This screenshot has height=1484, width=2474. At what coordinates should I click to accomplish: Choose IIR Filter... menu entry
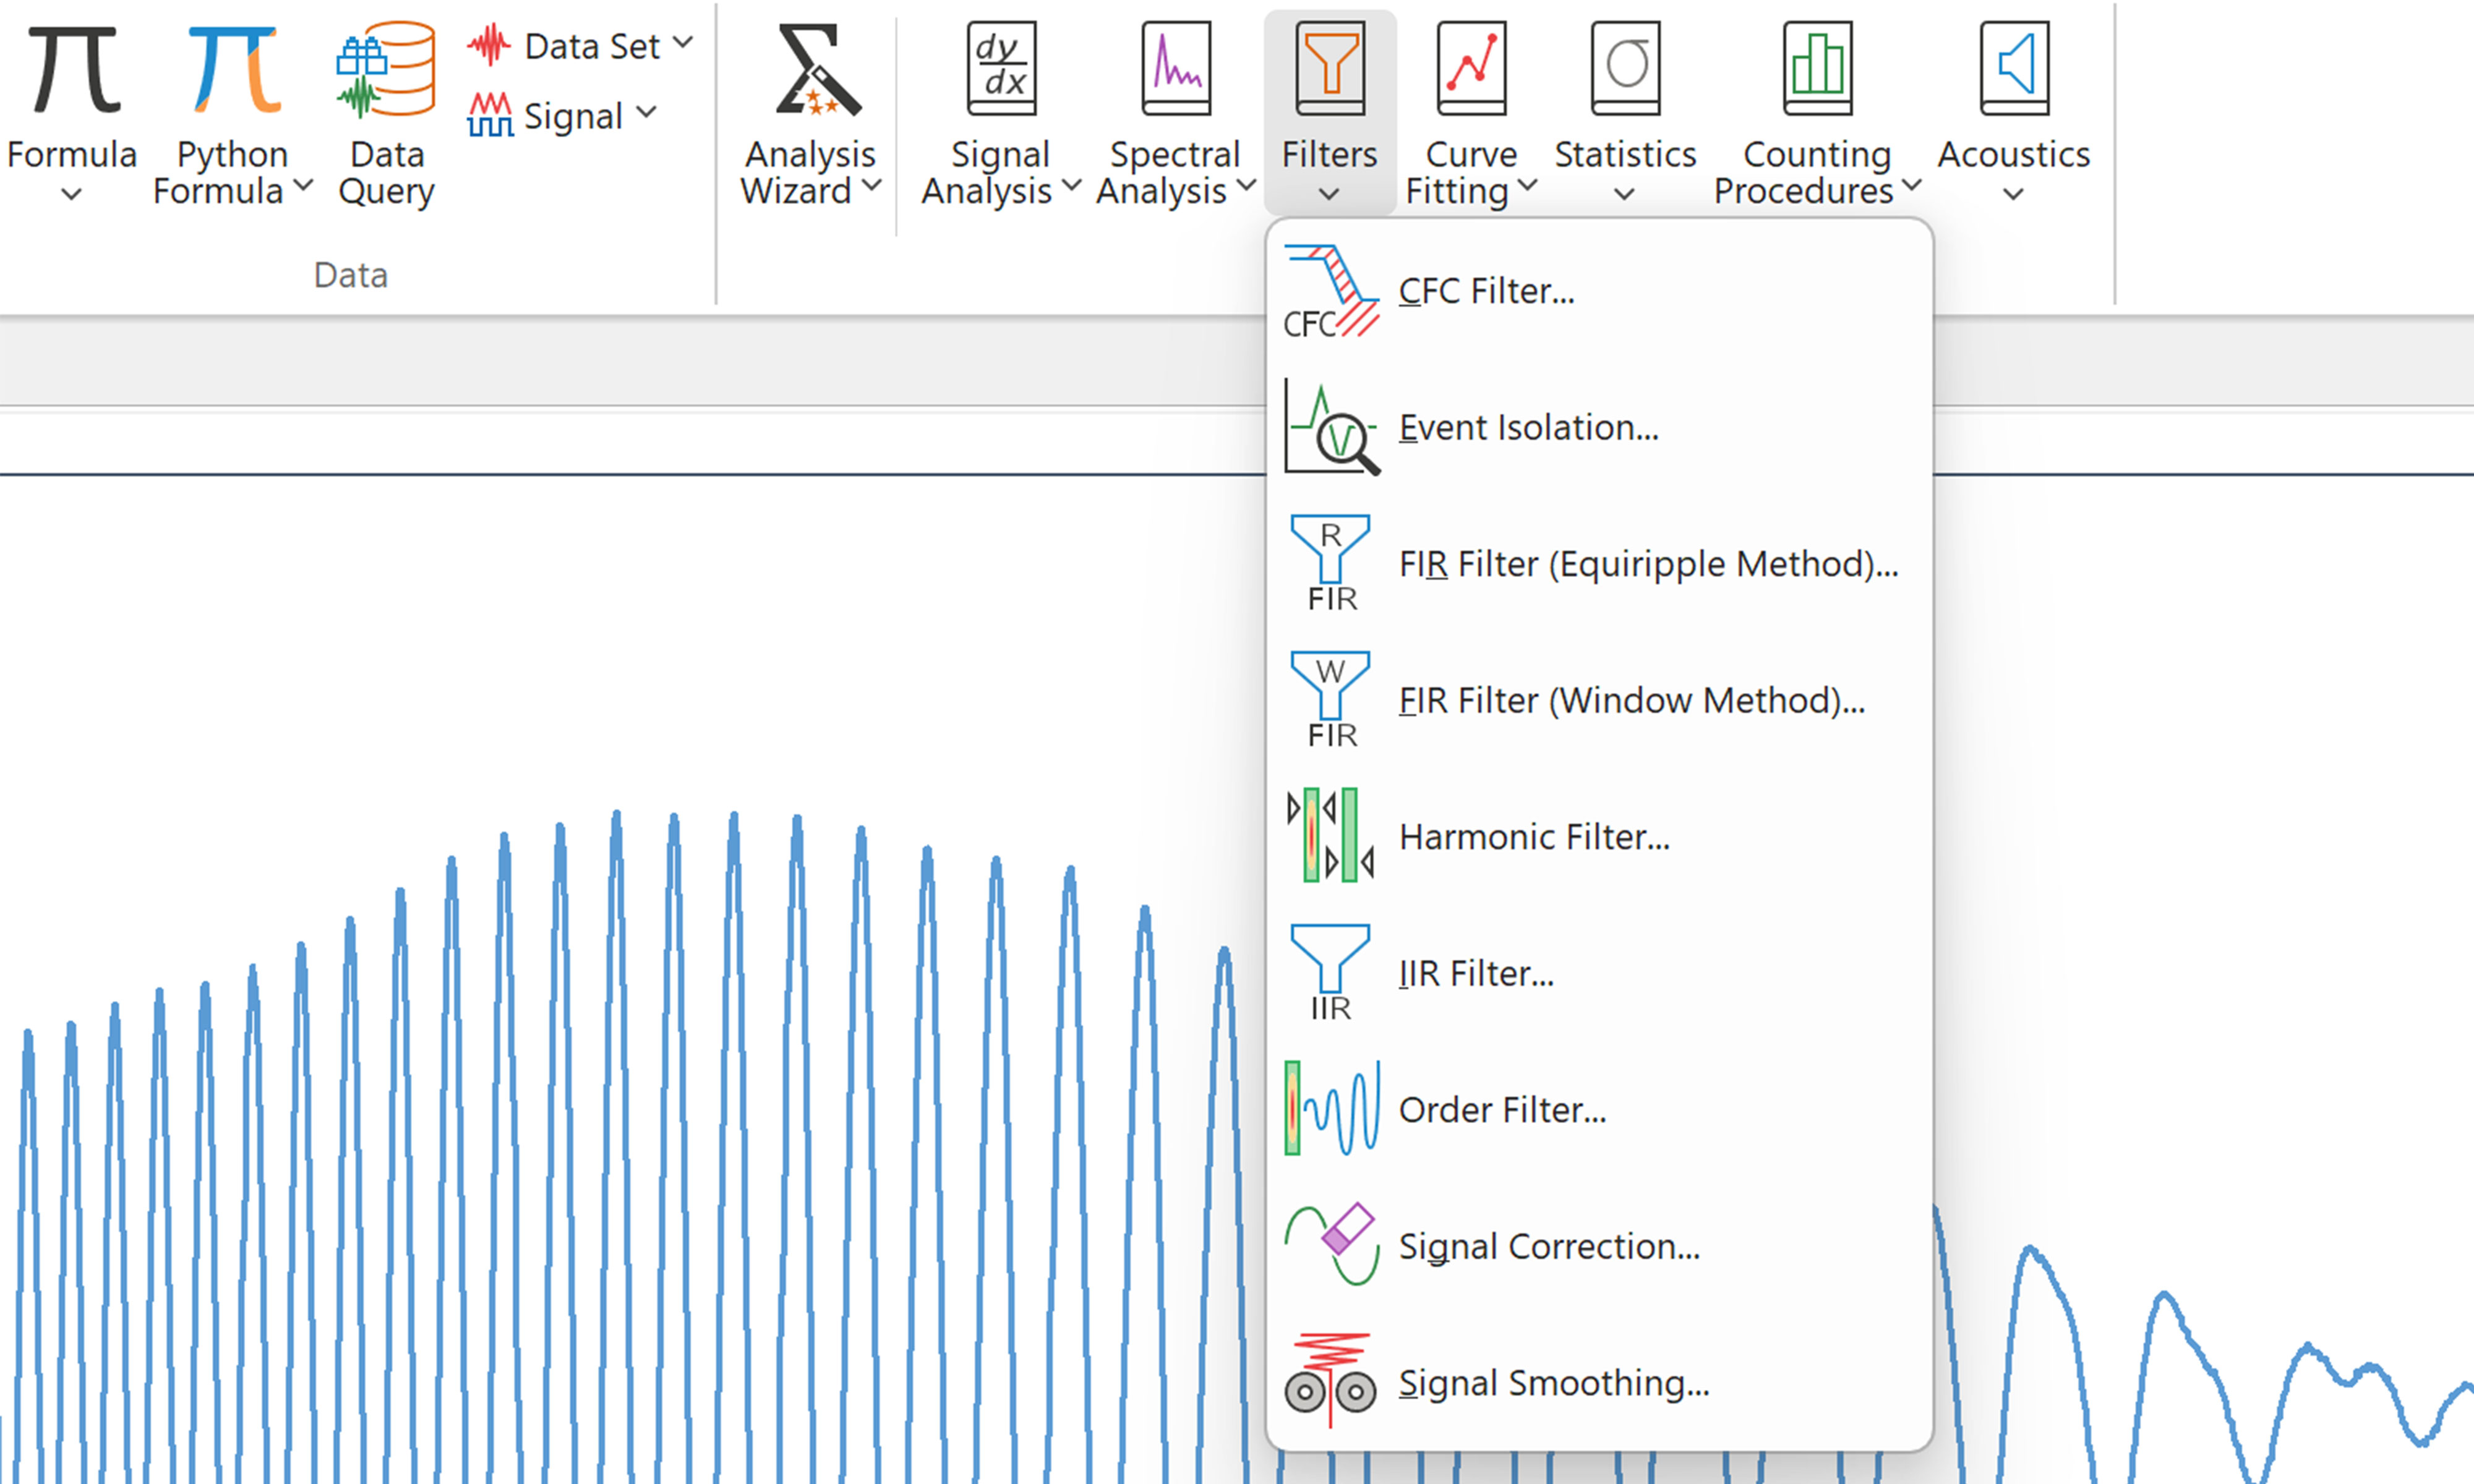[1599, 973]
